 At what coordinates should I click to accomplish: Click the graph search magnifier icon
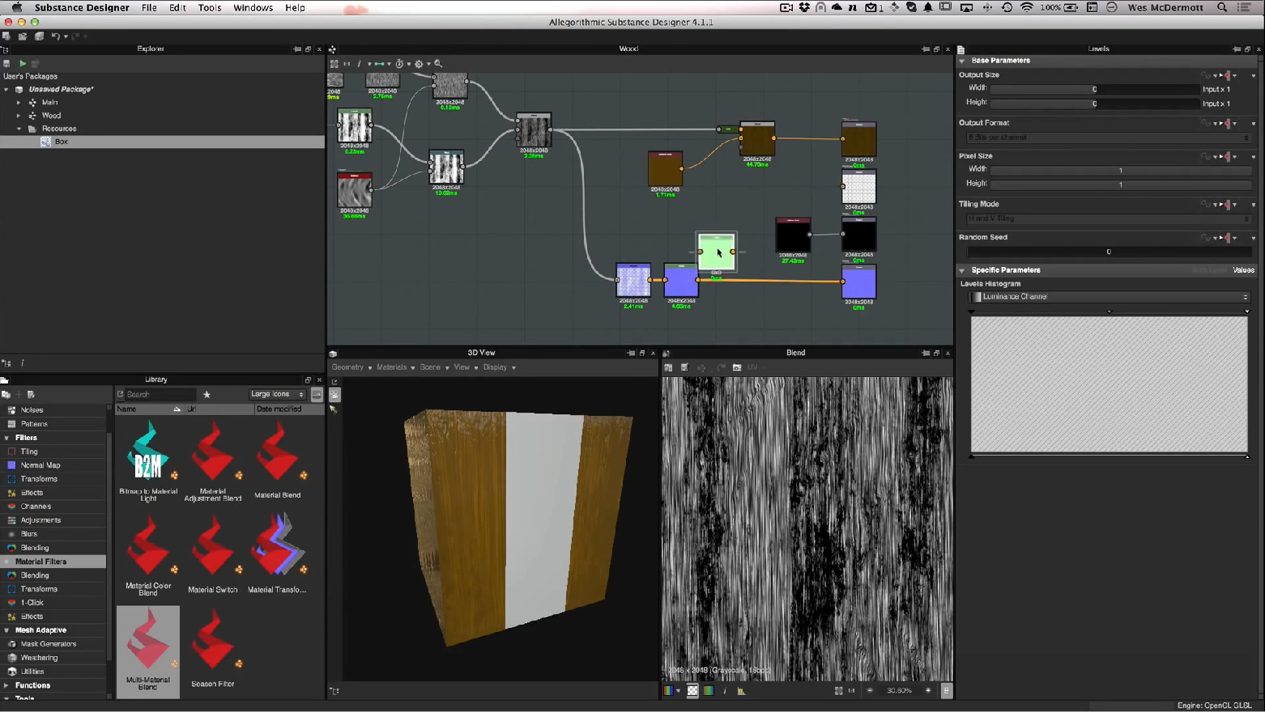438,63
